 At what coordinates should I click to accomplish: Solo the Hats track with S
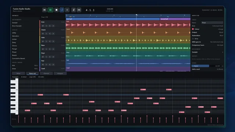tap(46, 41)
